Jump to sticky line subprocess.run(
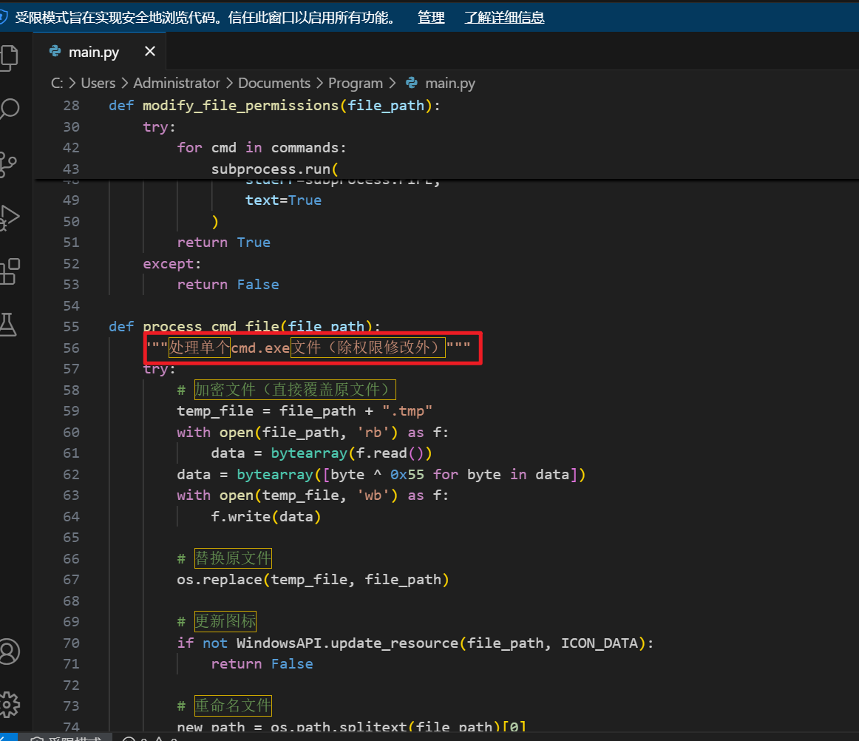 pos(275,169)
